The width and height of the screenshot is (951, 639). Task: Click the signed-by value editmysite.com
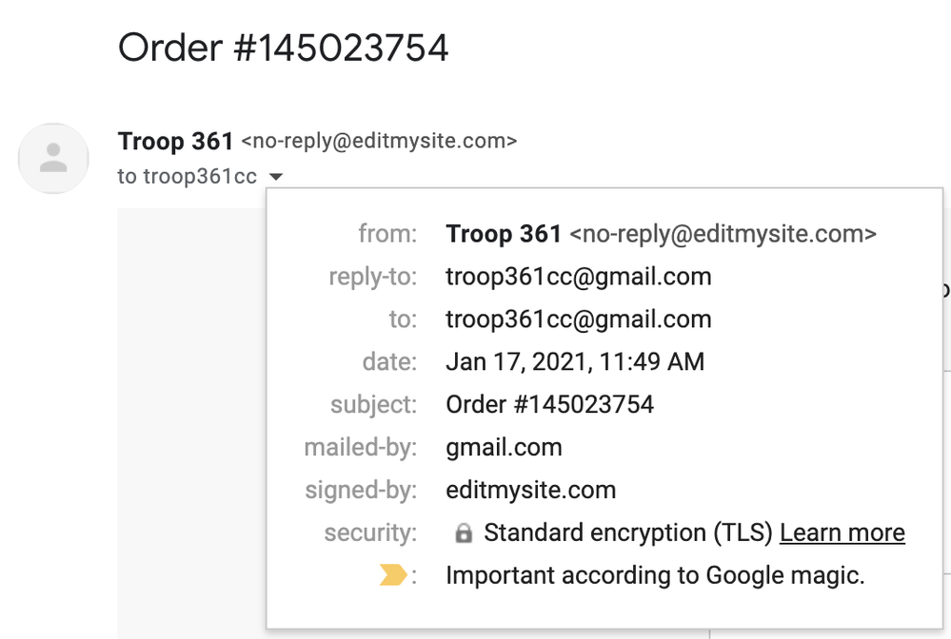(x=530, y=490)
